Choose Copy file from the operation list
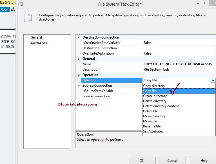This screenshot has height=164, width=216. (x=179, y=91)
